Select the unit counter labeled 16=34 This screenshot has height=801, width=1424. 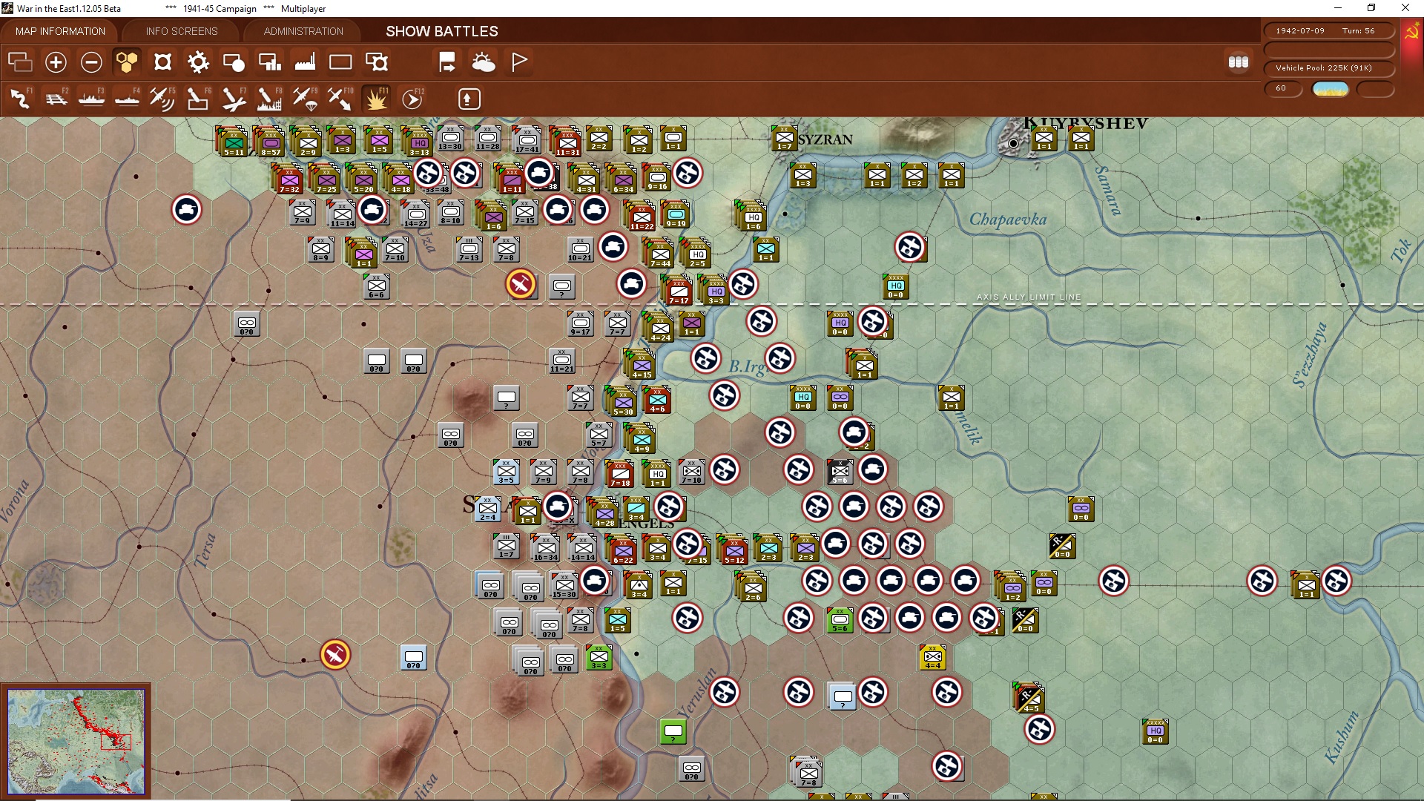545,548
